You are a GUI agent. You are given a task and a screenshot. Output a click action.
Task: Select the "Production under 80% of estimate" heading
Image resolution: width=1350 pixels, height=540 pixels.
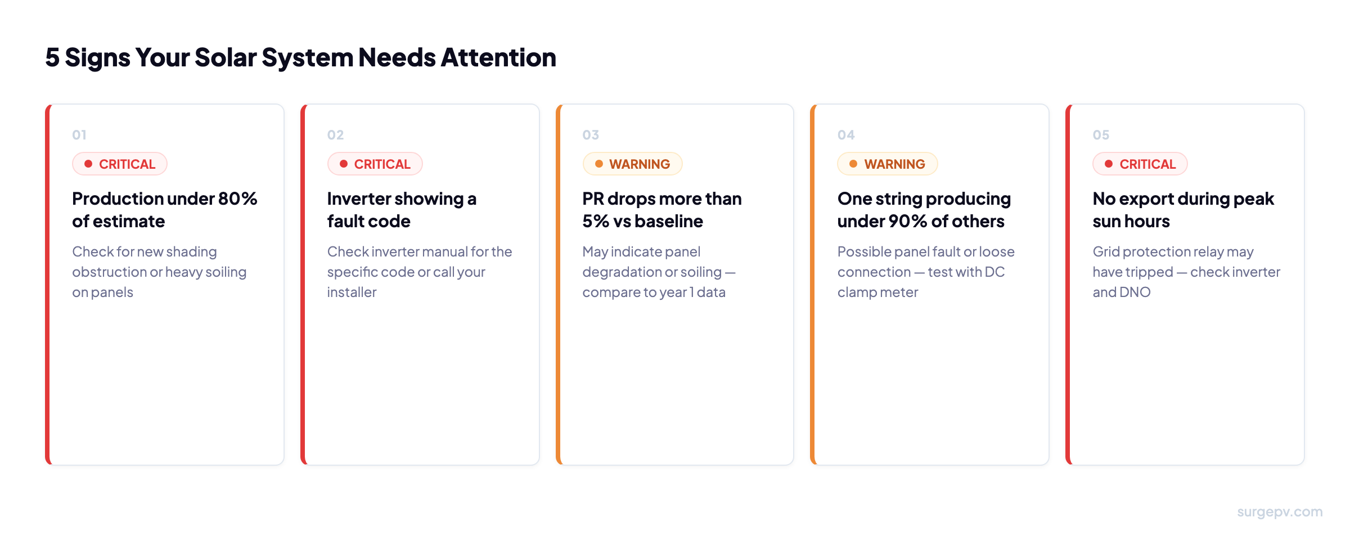point(164,210)
